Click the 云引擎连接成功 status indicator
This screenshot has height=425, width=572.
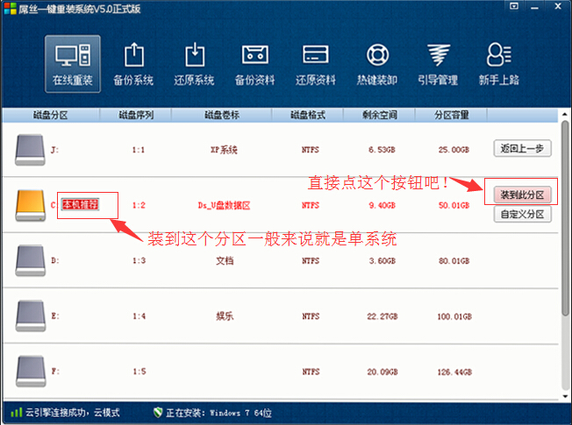(x=66, y=412)
